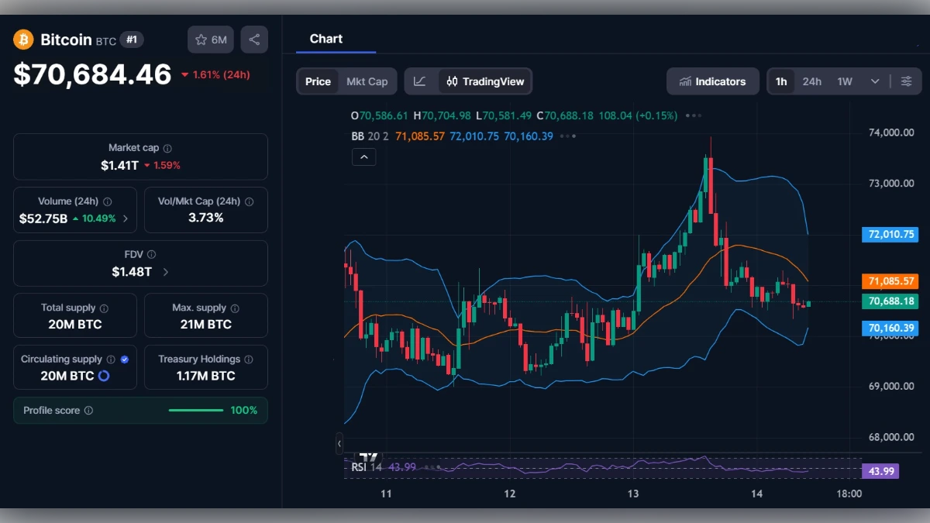Switch to the Chart tab
Screen dimensions: 930x523
[326, 39]
